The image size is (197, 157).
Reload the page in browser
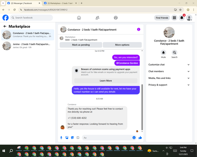[x=15, y=10]
